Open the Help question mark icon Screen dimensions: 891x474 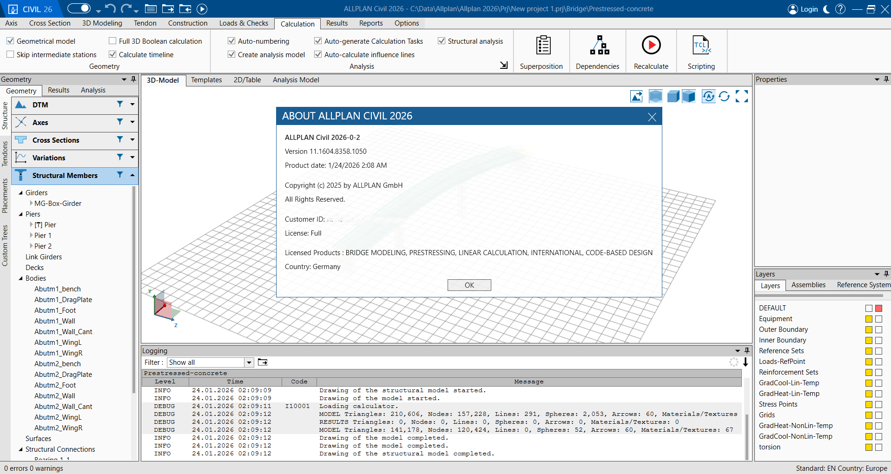tap(840, 9)
